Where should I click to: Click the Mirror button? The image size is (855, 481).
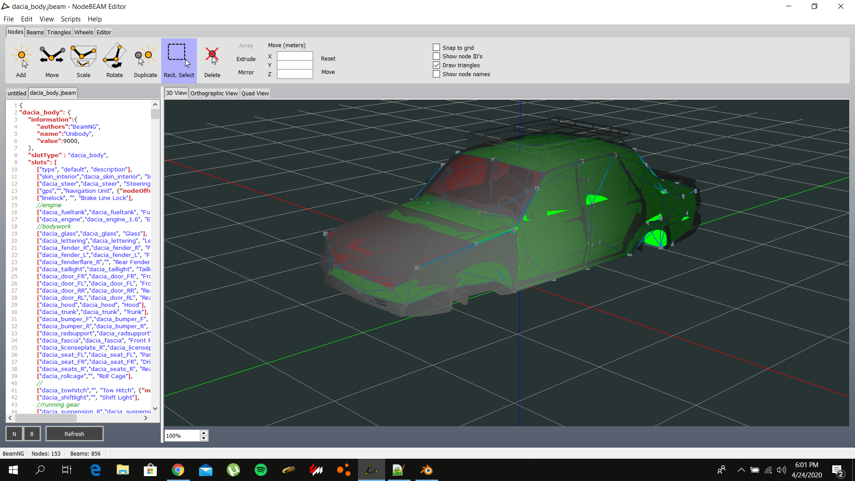pyautogui.click(x=246, y=72)
